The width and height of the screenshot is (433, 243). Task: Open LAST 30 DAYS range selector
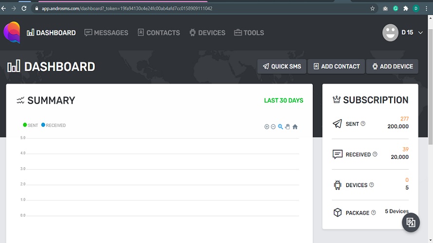point(283,101)
